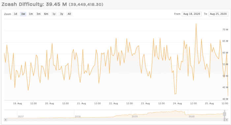Set zoom range to 6m

tap(46, 14)
